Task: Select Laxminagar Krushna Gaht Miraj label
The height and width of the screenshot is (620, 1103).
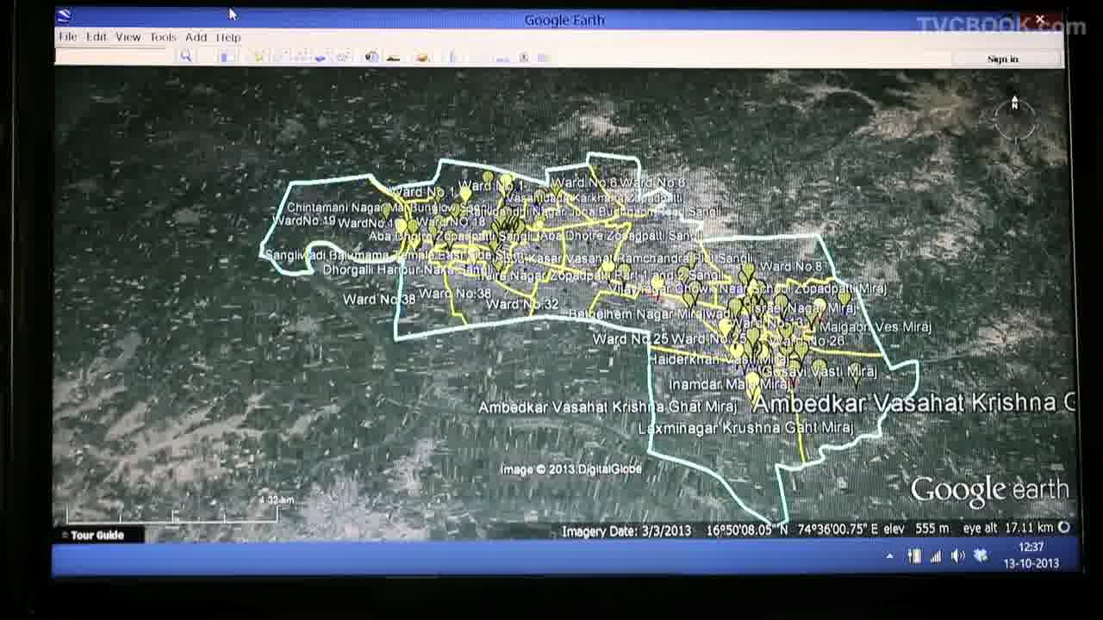Action: (746, 427)
